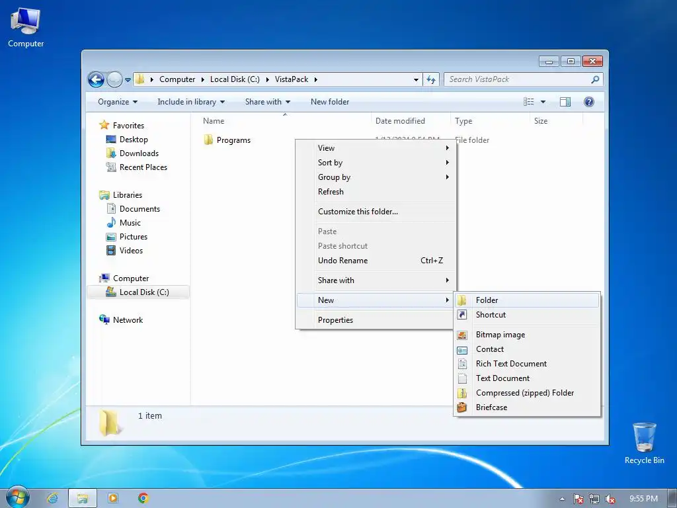
Task: Click the forward navigation arrow button
Action: click(x=114, y=79)
